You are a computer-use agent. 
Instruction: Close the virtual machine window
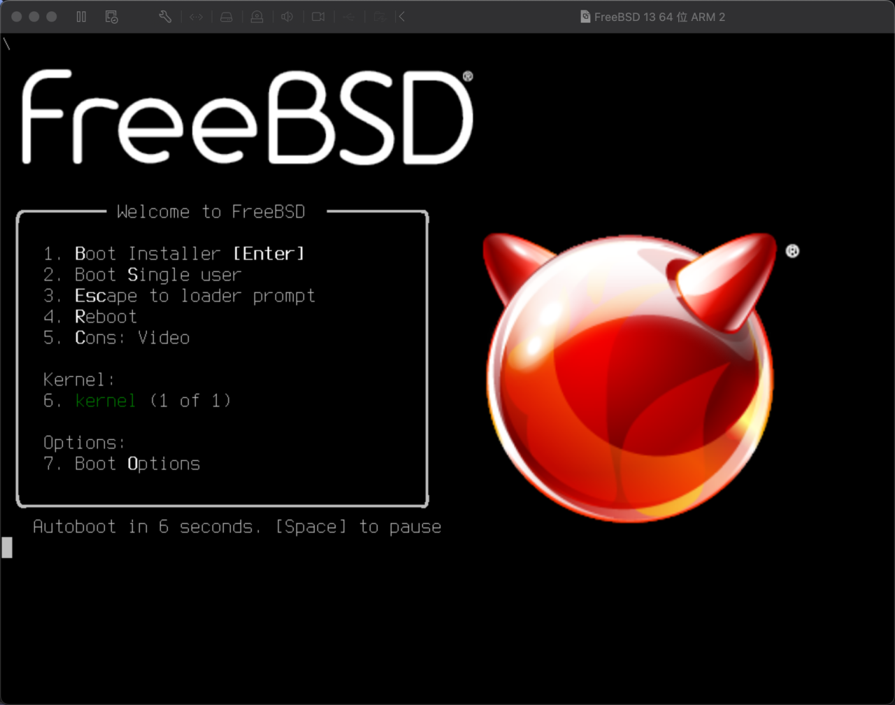[x=17, y=17]
